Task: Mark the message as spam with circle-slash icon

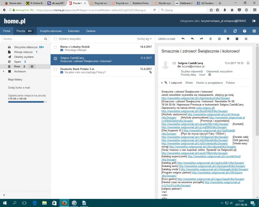Action: (x=219, y=39)
